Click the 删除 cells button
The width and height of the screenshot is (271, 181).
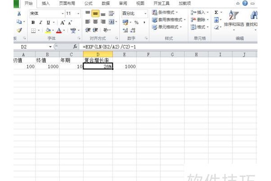[200, 20]
